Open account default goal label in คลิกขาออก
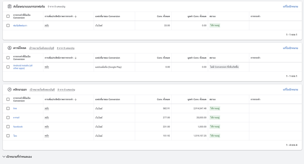 [x=42, y=90]
